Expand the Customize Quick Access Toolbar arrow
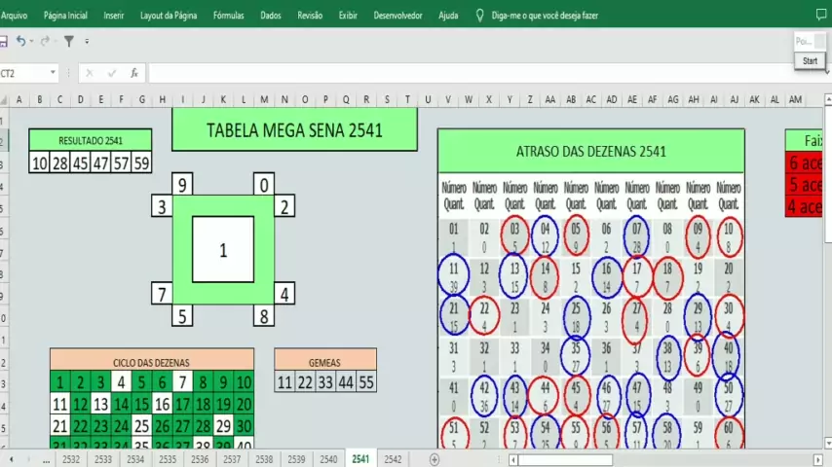This screenshot has width=832, height=467. (x=87, y=42)
